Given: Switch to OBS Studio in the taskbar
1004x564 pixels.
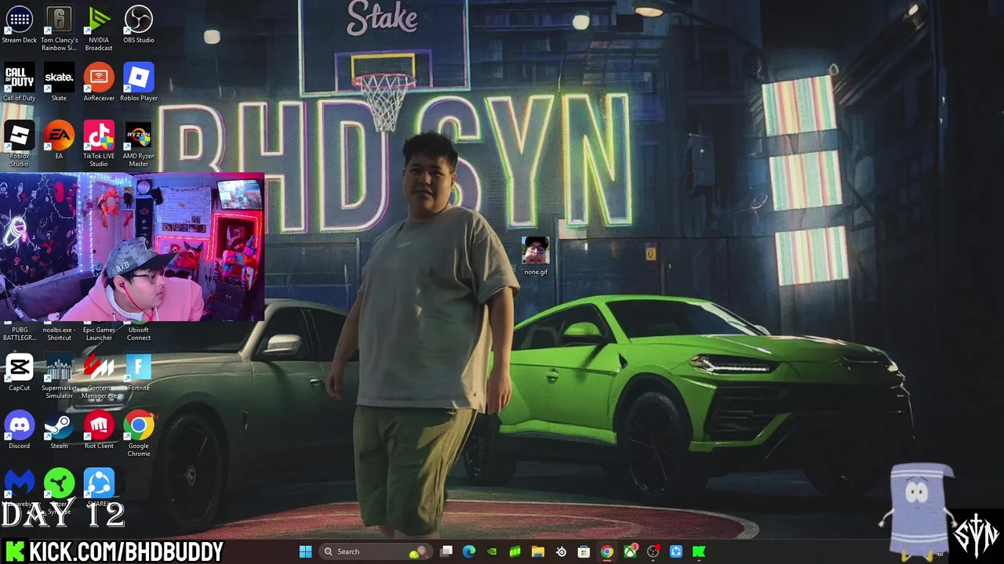Looking at the screenshot, I should coord(653,551).
